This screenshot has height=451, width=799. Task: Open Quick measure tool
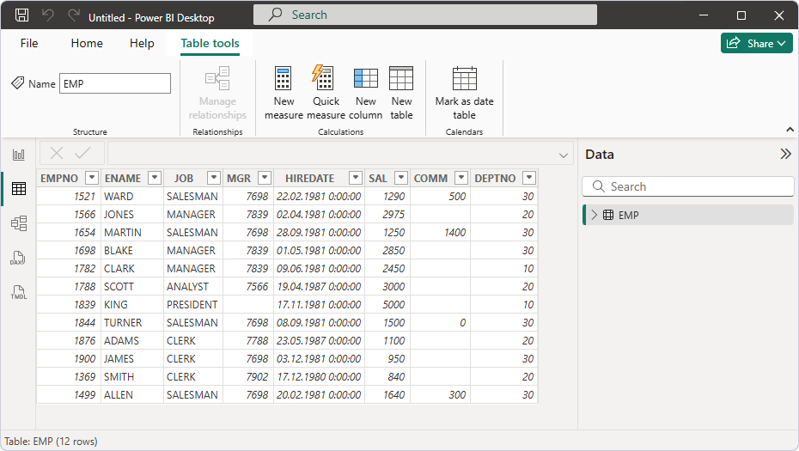pos(326,94)
